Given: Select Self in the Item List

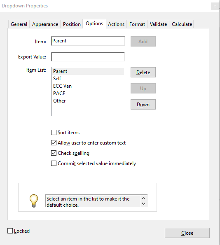Looking at the screenshot, I should pyautogui.click(x=88, y=79).
